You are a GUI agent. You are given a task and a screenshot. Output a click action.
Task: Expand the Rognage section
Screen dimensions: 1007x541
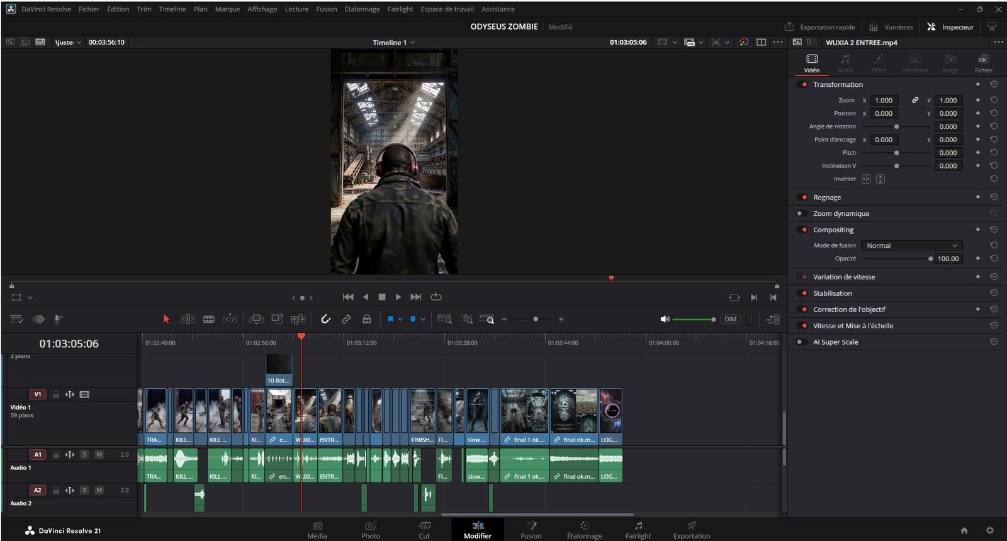coord(827,198)
